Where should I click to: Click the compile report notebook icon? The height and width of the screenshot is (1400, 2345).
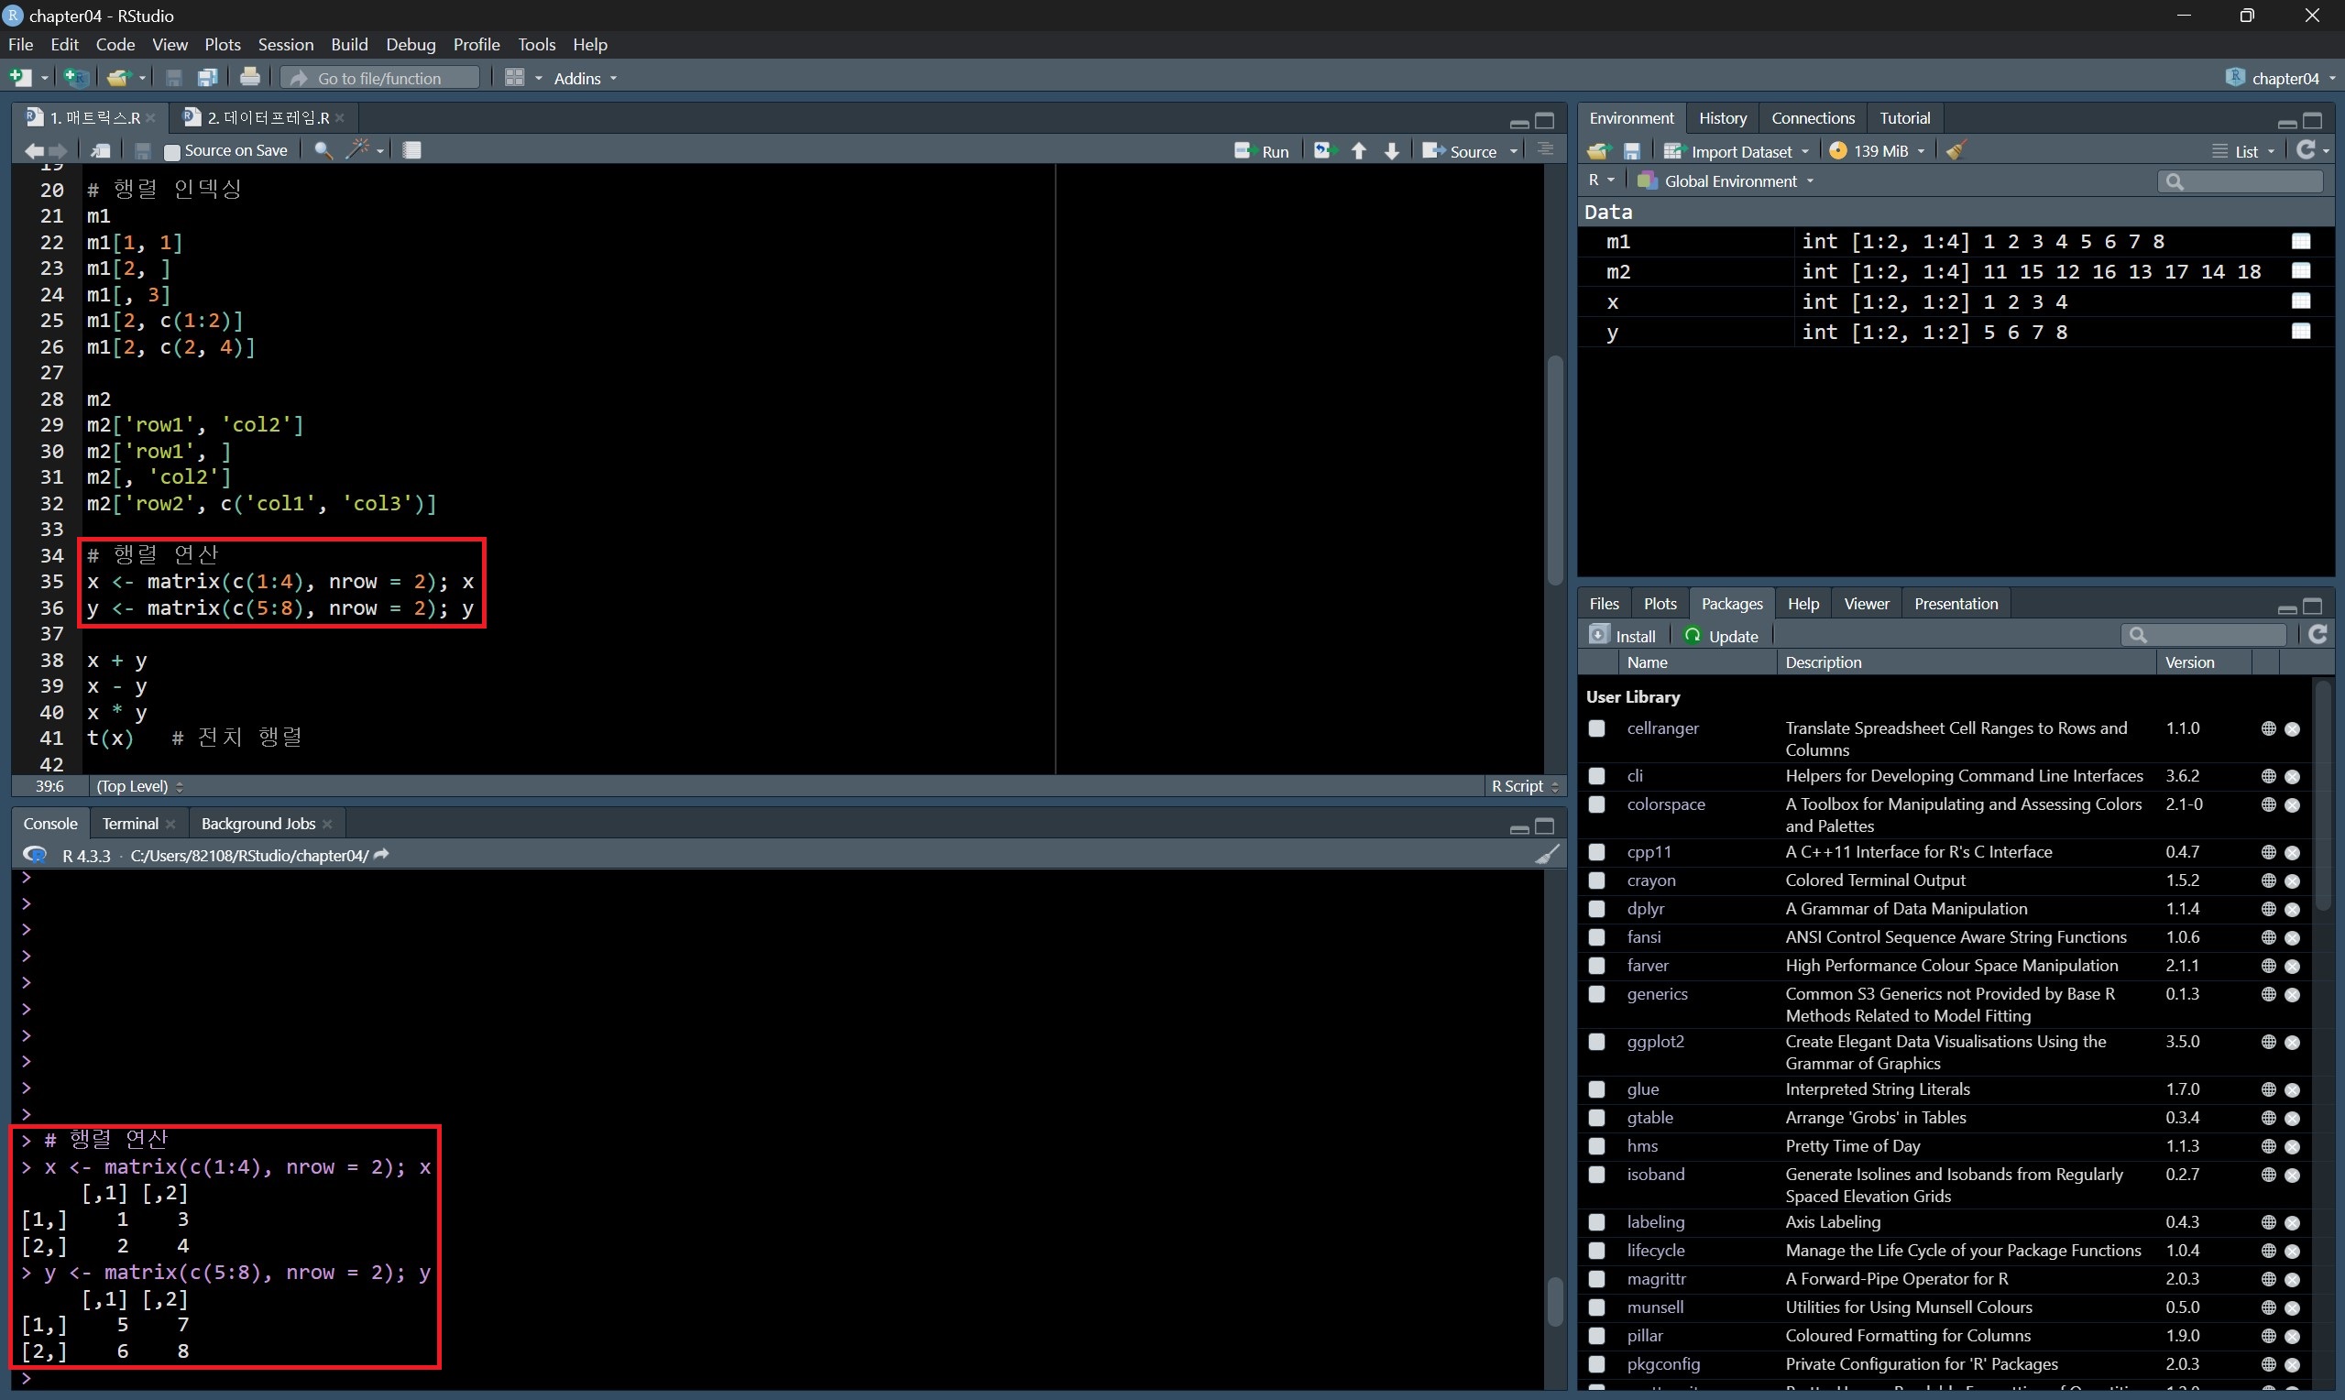point(412,150)
